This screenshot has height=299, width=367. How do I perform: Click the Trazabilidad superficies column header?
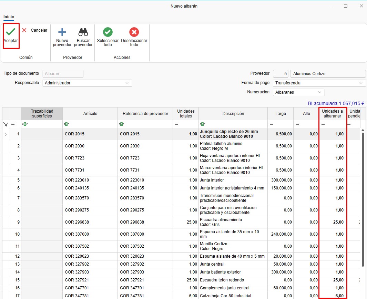coord(42,114)
